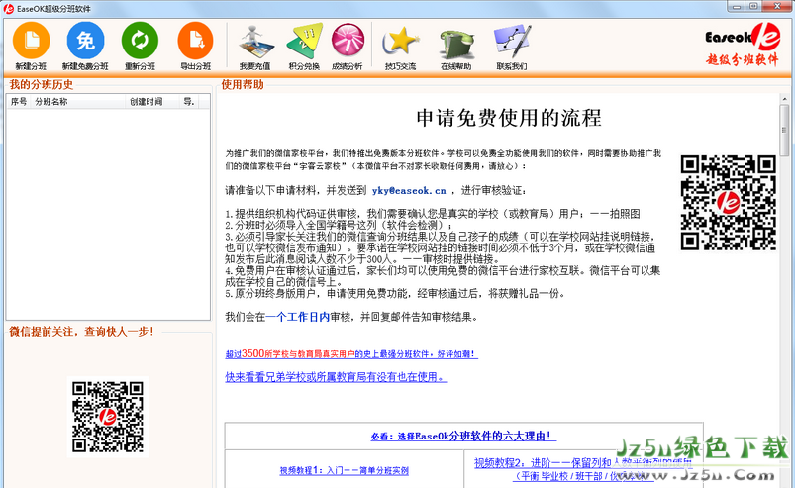Launch score analysis (成绩分析)
795x488 pixels.
[x=348, y=47]
